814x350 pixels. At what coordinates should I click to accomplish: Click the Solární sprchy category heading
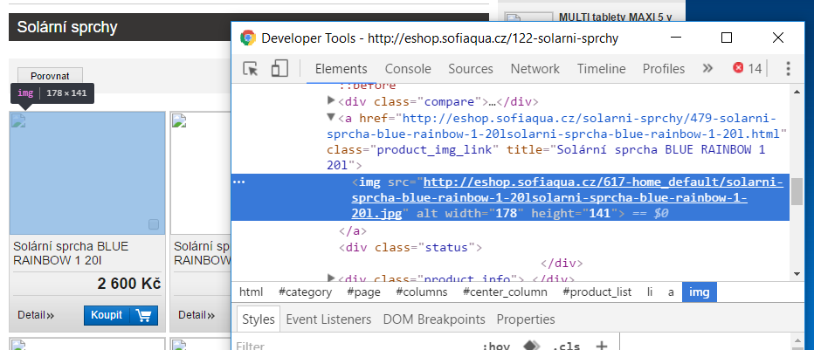67,27
